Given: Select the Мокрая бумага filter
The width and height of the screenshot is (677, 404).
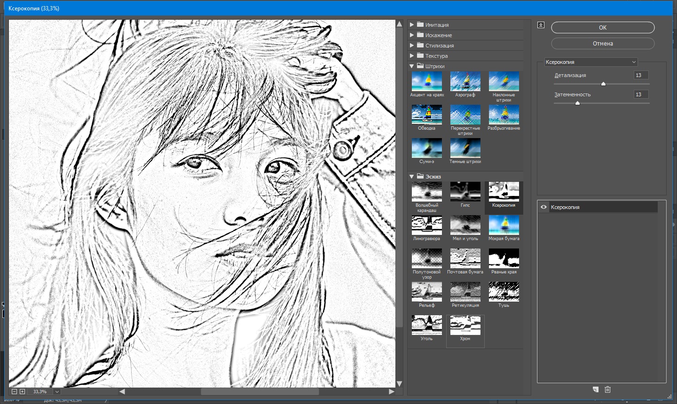Looking at the screenshot, I should coord(504,225).
